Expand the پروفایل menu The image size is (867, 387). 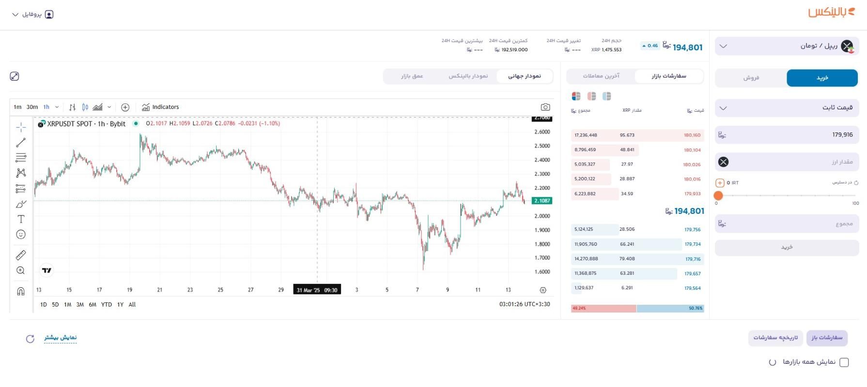pos(32,15)
